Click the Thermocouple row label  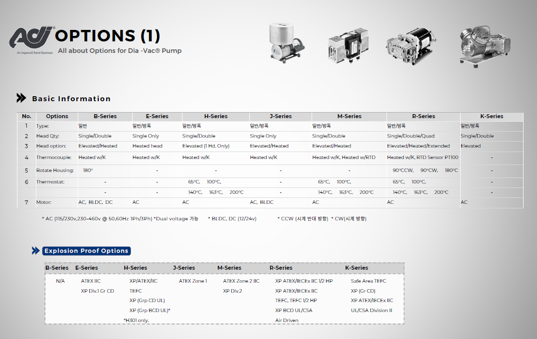[x=53, y=158]
